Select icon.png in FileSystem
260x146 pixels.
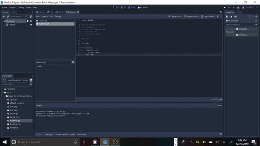pyautogui.click(x=13, y=107)
